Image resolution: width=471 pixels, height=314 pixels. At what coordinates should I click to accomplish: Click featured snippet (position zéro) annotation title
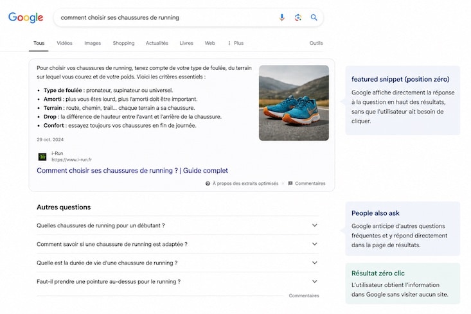(x=400, y=79)
